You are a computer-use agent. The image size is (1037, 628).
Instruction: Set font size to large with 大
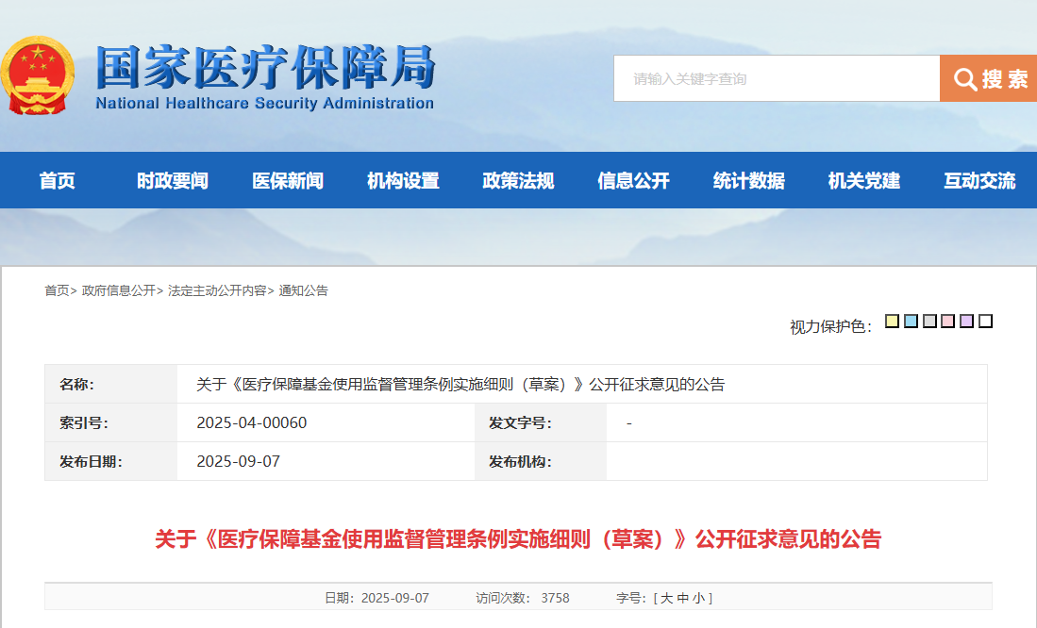tap(666, 598)
